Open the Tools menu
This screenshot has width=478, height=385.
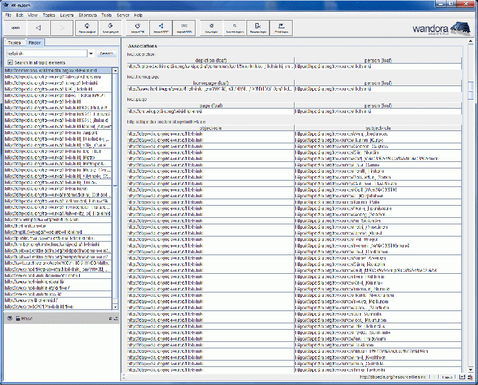[x=106, y=14]
